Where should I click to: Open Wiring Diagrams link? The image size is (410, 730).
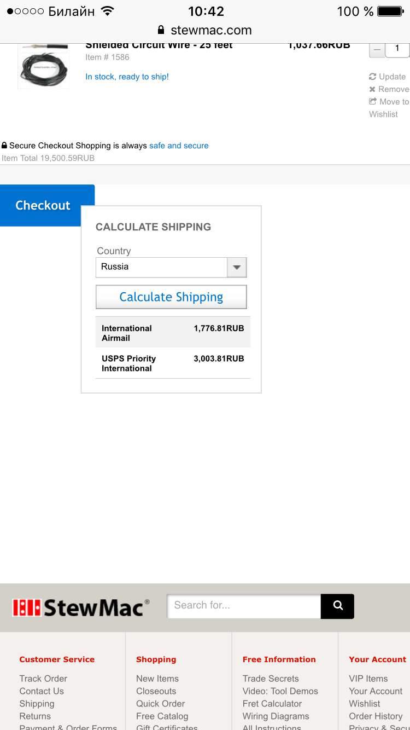(x=276, y=716)
